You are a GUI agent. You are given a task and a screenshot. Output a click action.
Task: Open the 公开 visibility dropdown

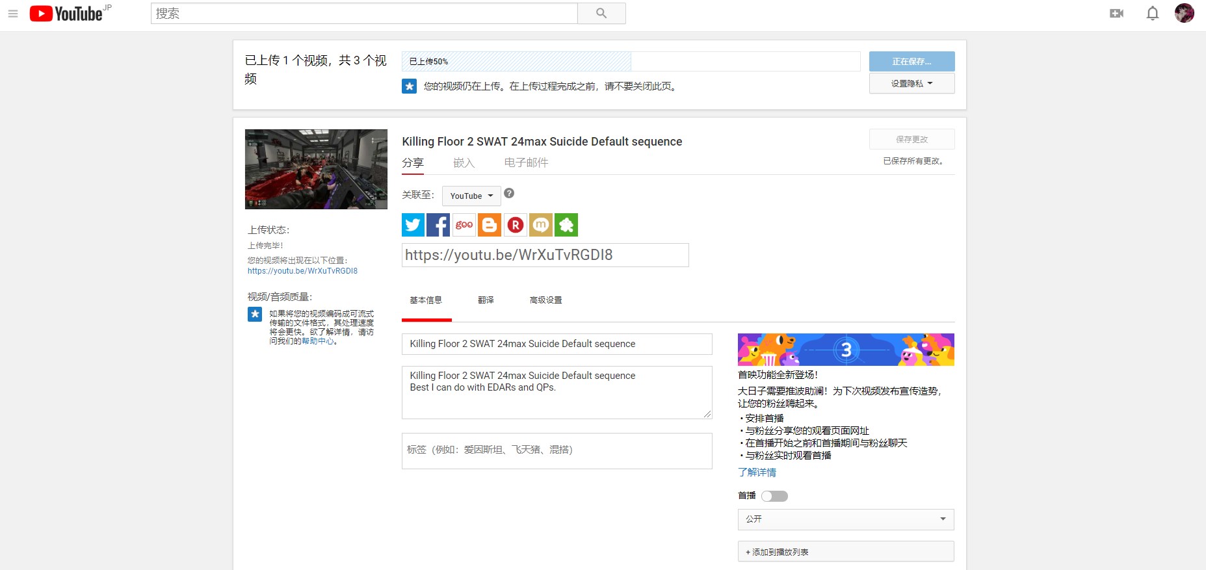[x=845, y=519]
